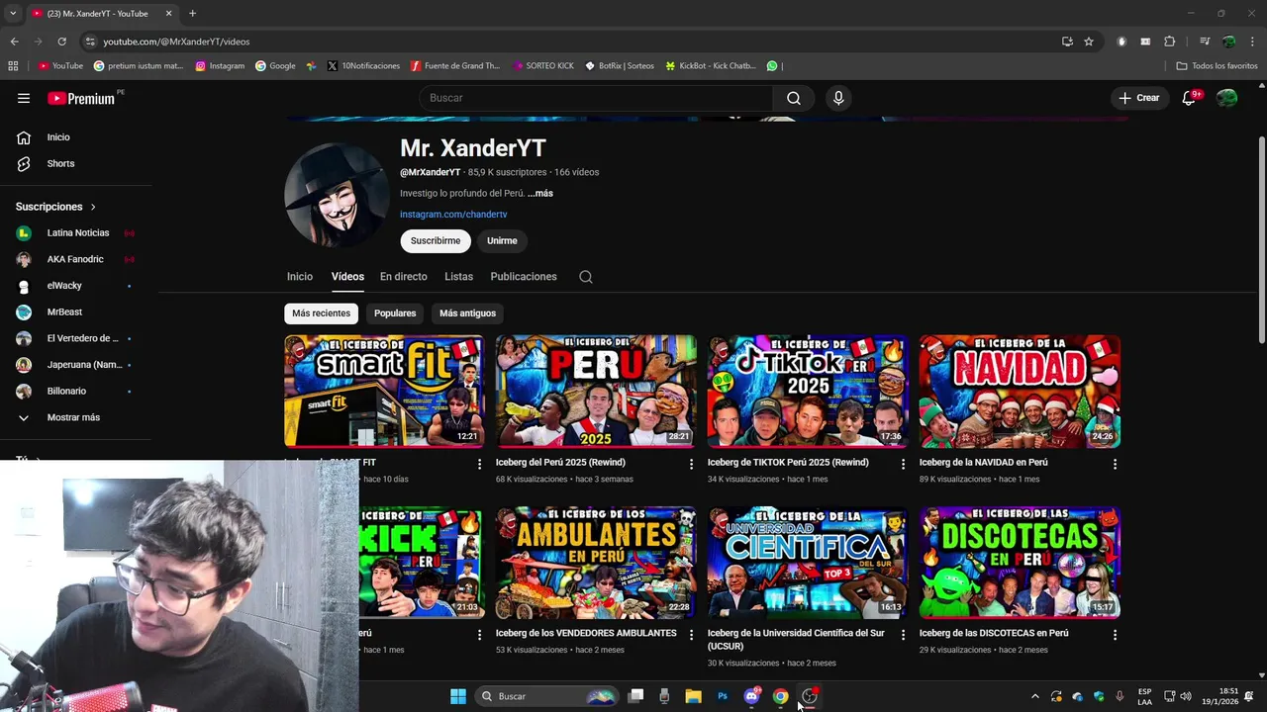
Task: Open the Discotecas en Perú thumbnail
Action: click(x=1020, y=563)
